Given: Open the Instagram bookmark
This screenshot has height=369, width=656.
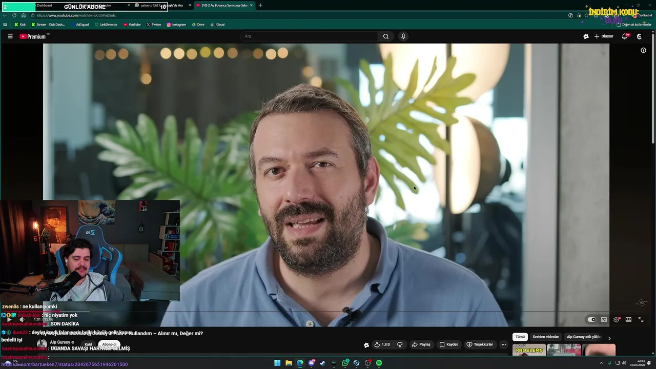Looking at the screenshot, I should [176, 25].
